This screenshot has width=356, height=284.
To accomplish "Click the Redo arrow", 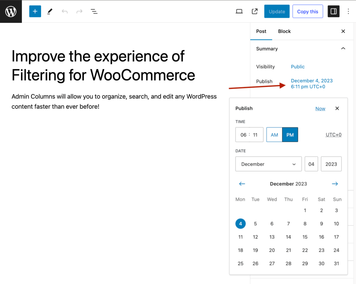I will click(79, 11).
